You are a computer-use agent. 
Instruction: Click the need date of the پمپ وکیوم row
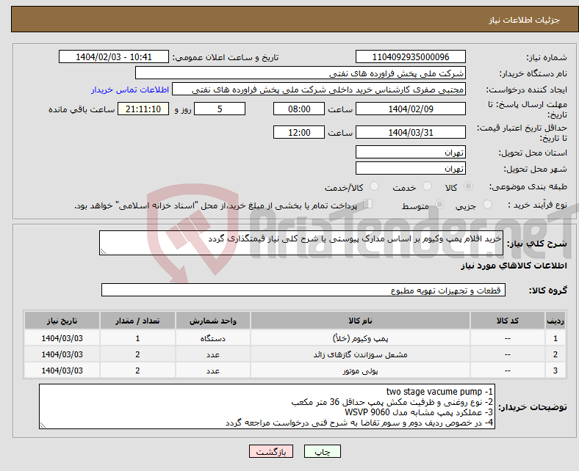point(62,338)
